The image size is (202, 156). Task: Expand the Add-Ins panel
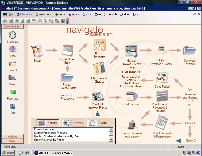point(13,137)
